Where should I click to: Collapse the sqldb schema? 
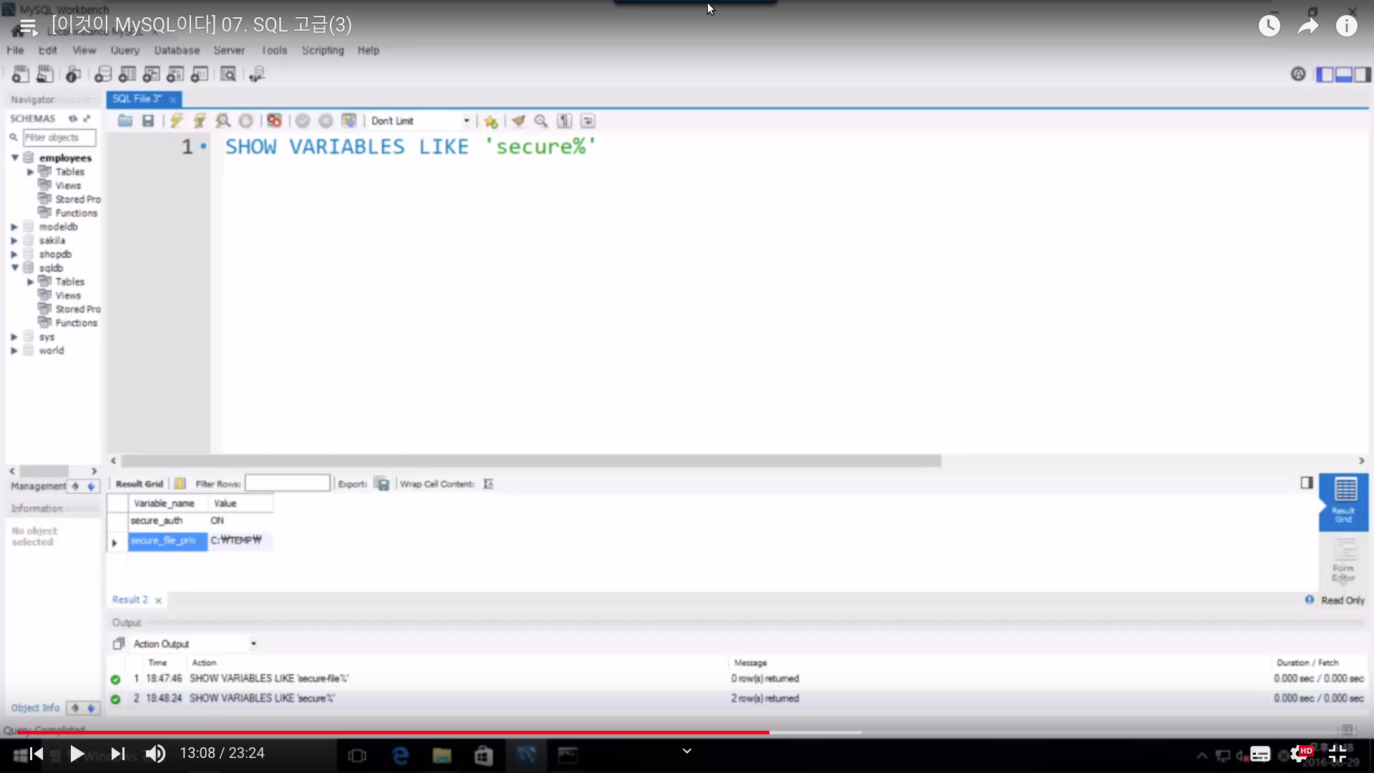(x=14, y=268)
